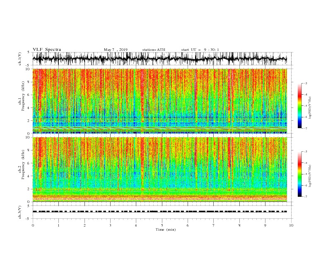This screenshot has height=253, width=328.
Task: Click the ch.3 dashed voltage trace
Action: click(159, 212)
